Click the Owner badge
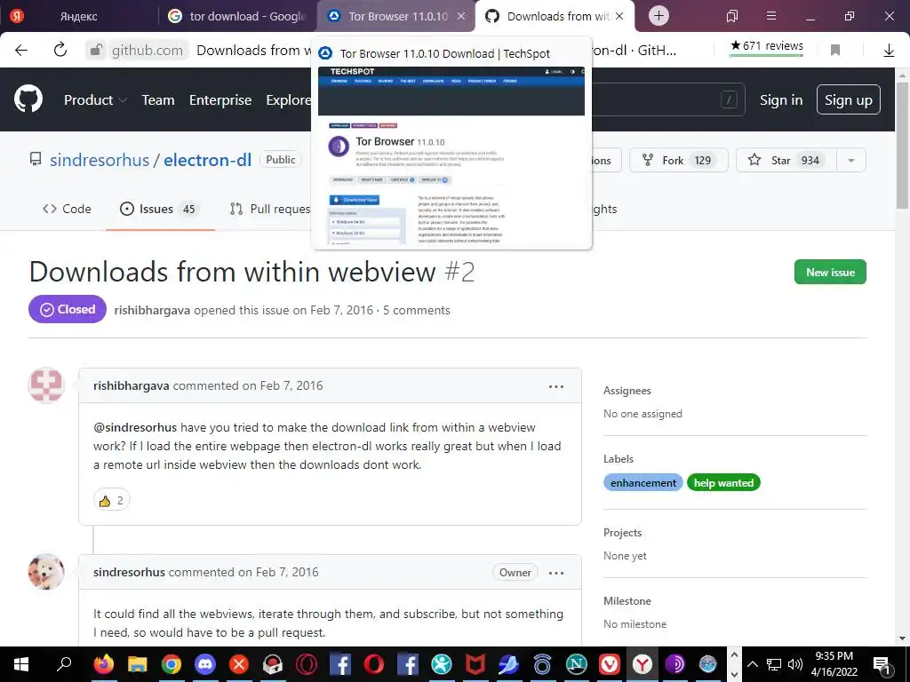This screenshot has height=682, width=910. (x=515, y=573)
